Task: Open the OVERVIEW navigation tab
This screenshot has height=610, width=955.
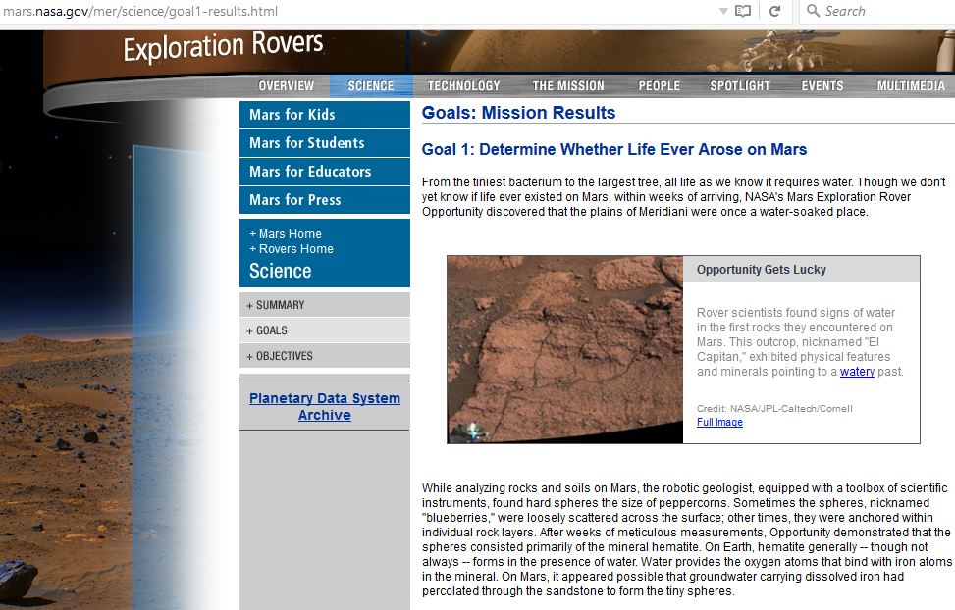Action: point(287,86)
